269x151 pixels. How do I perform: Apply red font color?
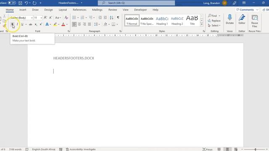pos(63,24)
